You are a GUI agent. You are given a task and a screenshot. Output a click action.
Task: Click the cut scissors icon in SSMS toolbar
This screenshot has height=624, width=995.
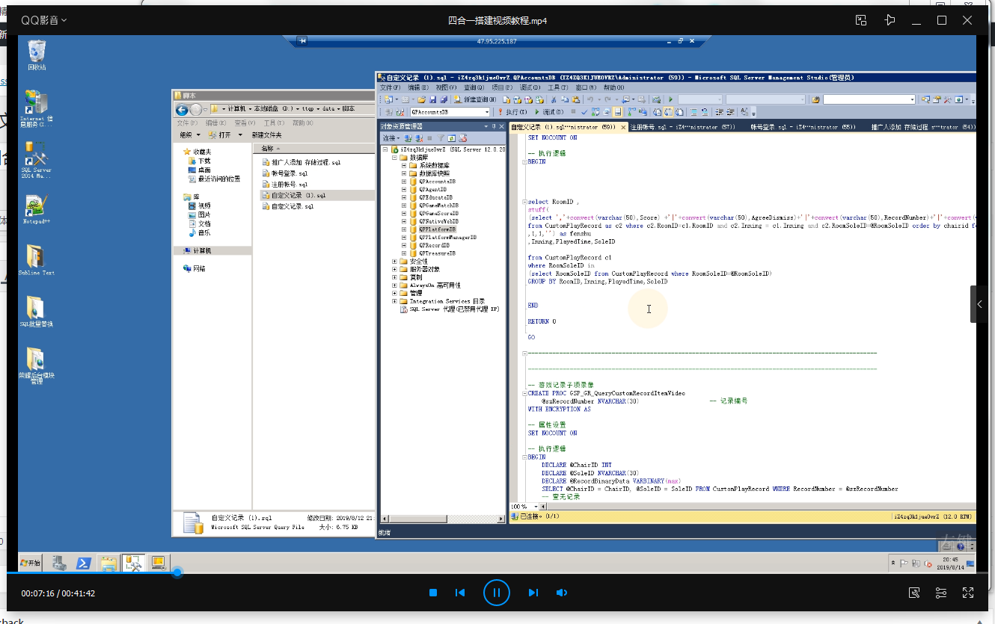click(x=554, y=99)
